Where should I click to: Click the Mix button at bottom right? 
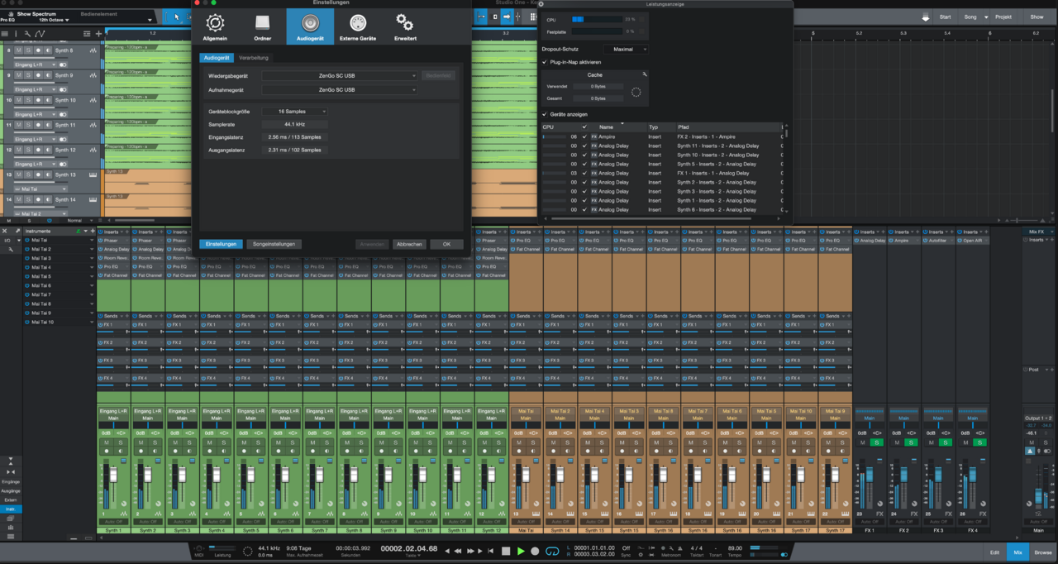click(x=1018, y=552)
